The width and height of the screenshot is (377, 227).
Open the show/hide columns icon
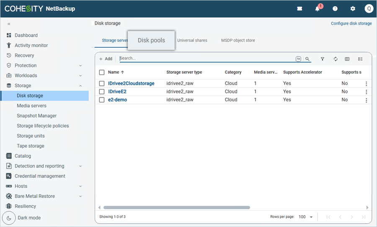point(347,59)
